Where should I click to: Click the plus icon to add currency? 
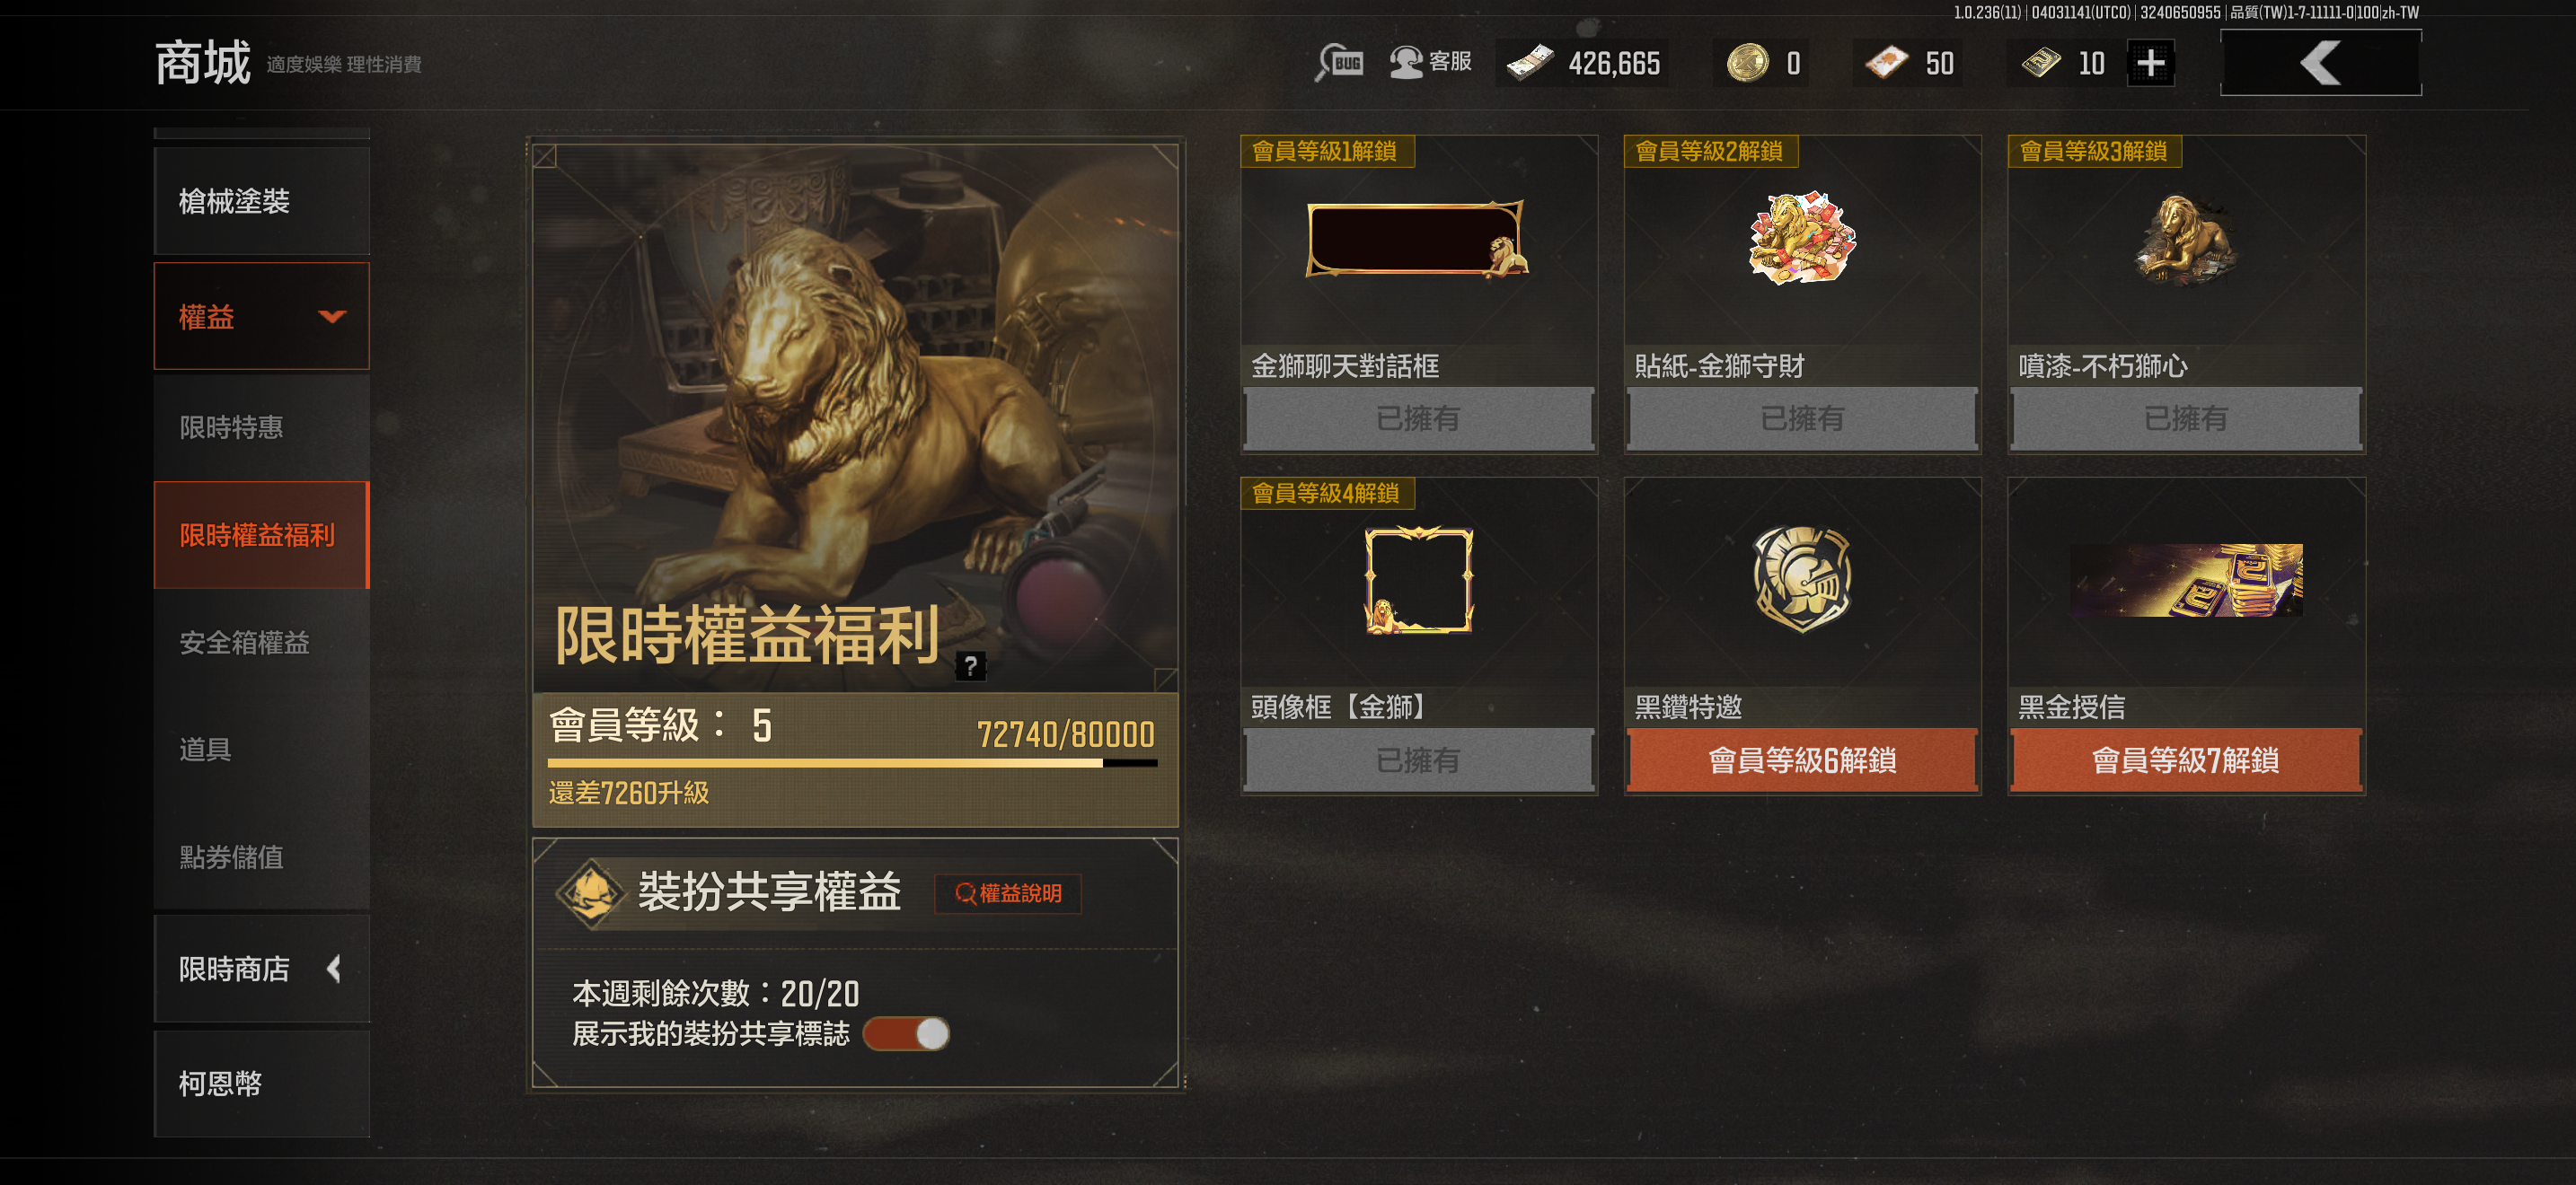click(2150, 64)
